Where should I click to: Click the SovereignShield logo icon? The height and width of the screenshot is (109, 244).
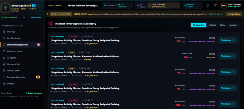(5, 8)
